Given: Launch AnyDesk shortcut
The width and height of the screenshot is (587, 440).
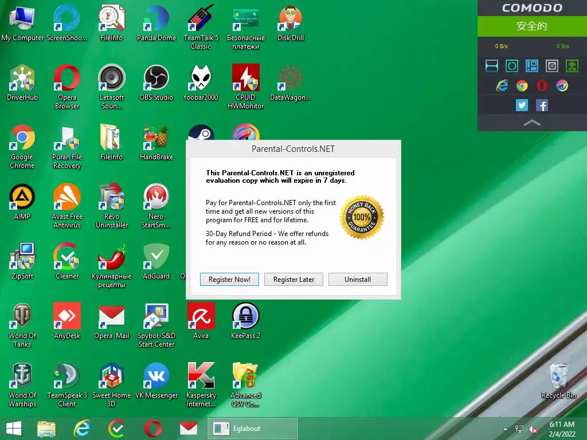Looking at the screenshot, I should [66, 321].
